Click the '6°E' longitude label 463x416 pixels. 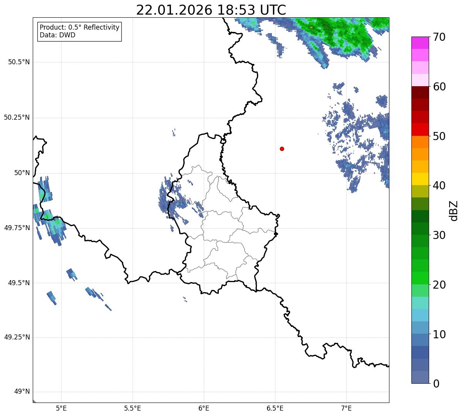204,408
